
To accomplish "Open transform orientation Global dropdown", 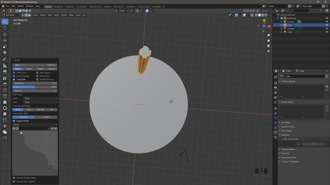I will click(122, 11).
